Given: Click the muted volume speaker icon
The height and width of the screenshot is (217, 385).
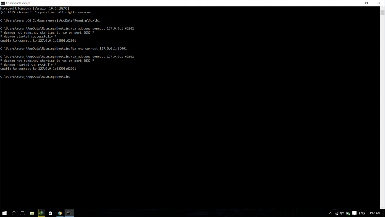Looking at the screenshot, I should [x=342, y=213].
